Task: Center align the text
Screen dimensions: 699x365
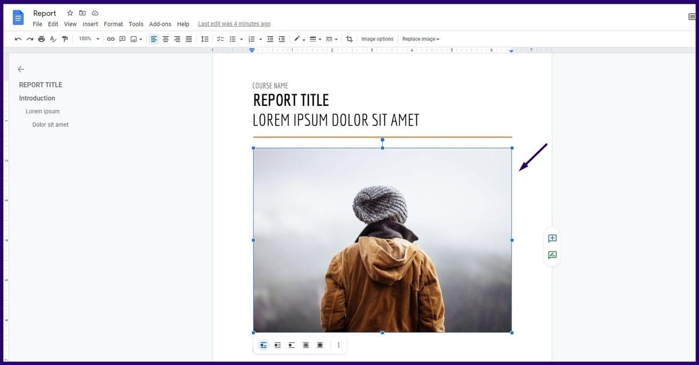Action: tap(166, 39)
